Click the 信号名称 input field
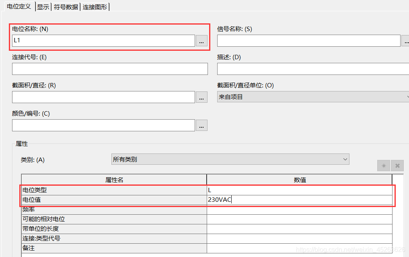The height and width of the screenshot is (257, 409). pyautogui.click(x=308, y=41)
